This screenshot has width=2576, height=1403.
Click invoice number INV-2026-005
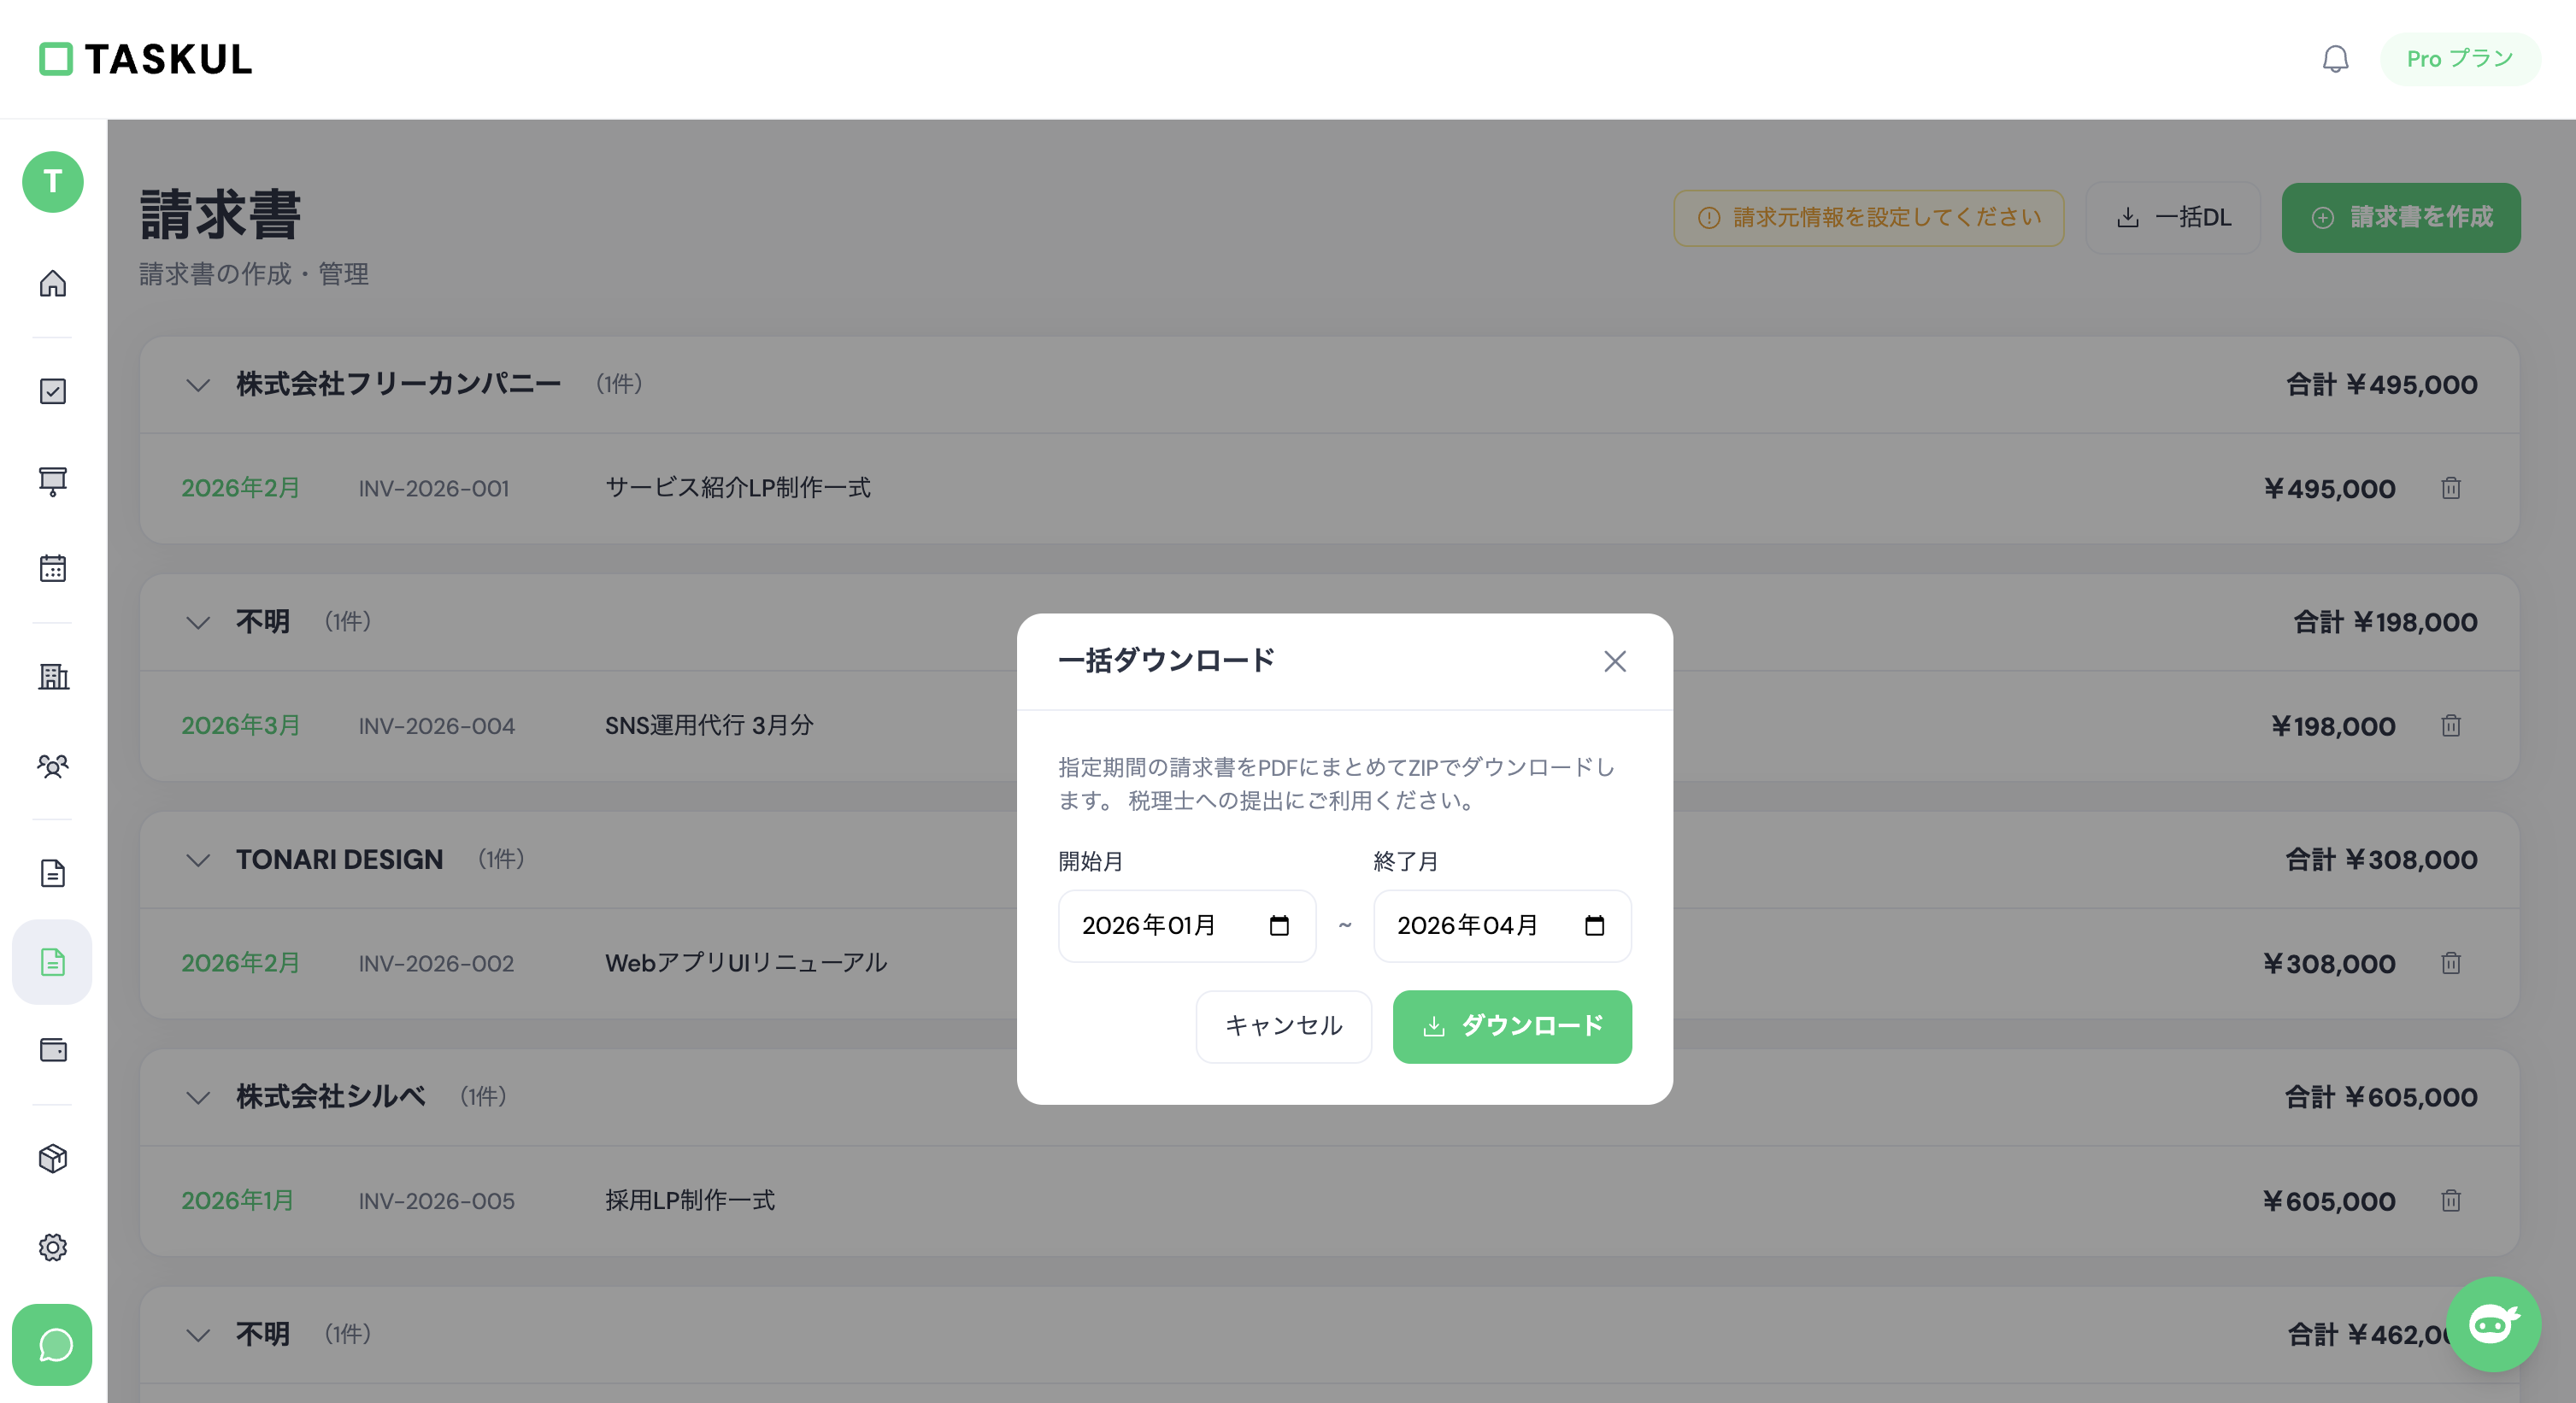[437, 1201]
